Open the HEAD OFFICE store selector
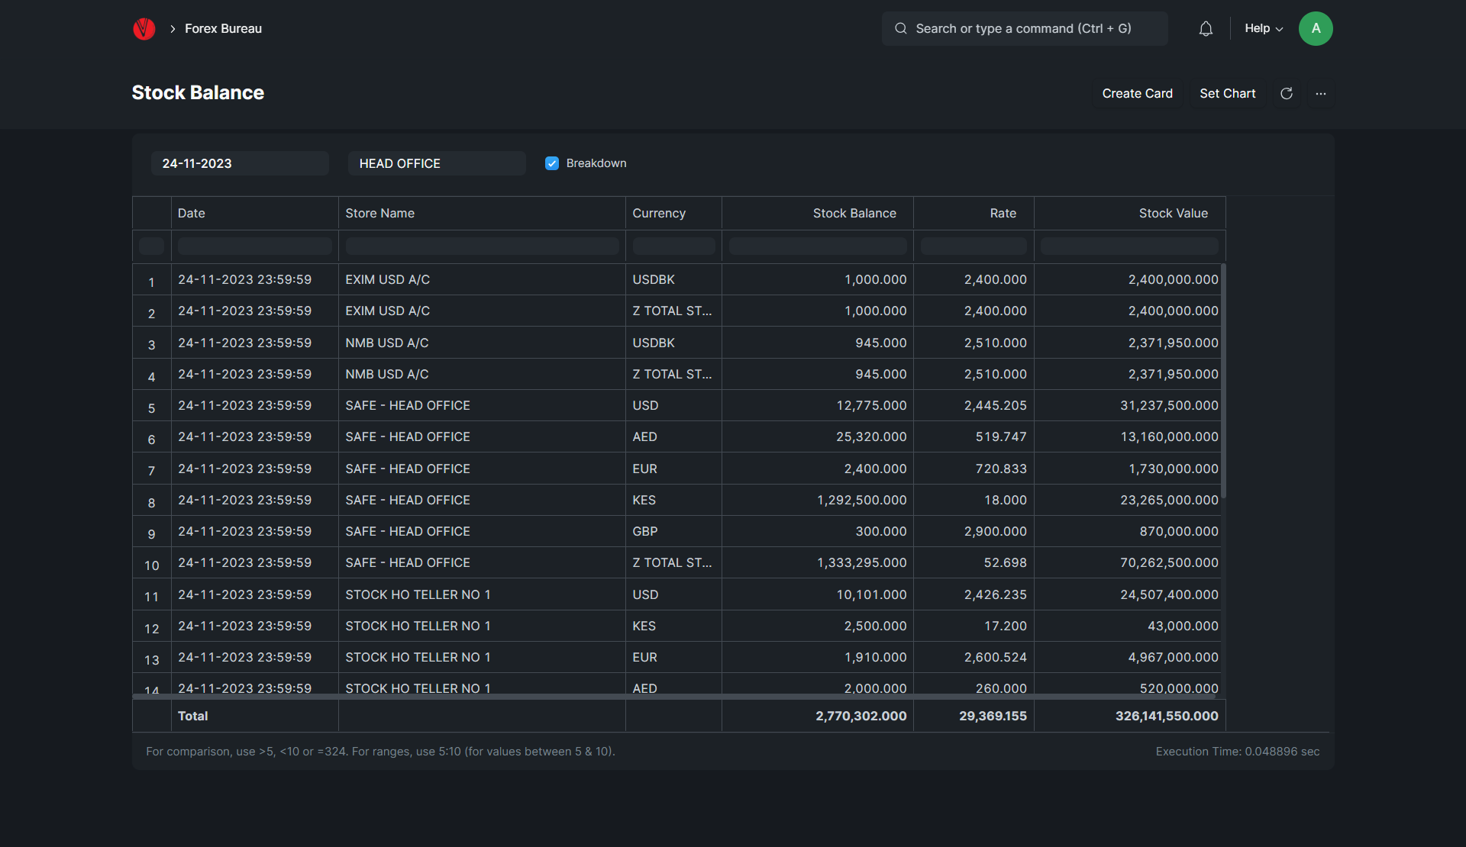The image size is (1466, 847). pos(437,163)
